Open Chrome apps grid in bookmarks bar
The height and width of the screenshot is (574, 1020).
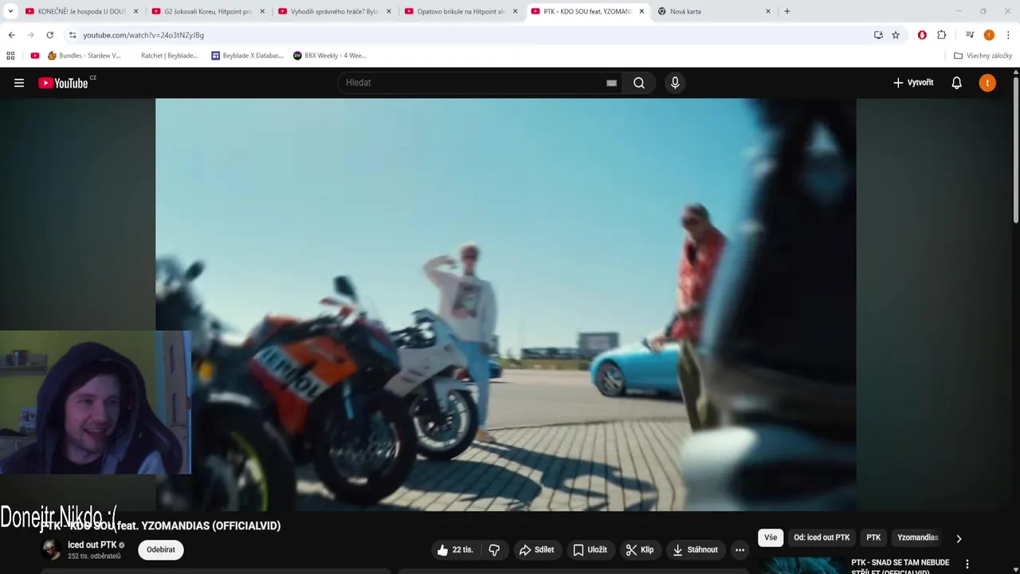click(x=10, y=56)
